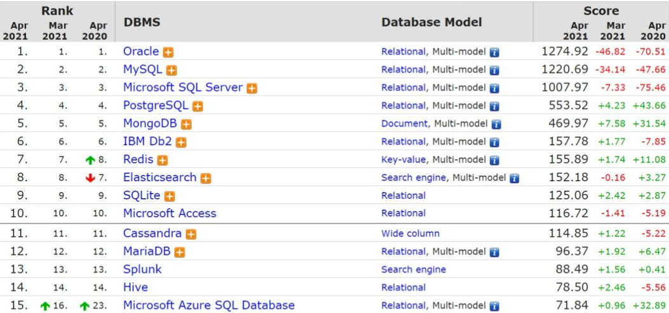Click the plus icon next to Cassandra

[191, 234]
